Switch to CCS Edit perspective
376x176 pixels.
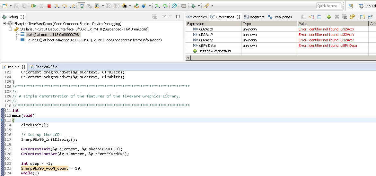[367, 6]
